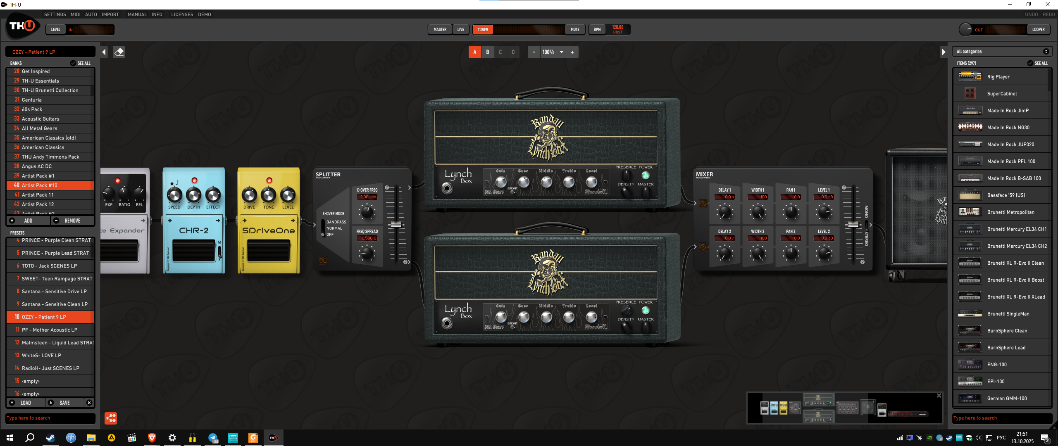The height and width of the screenshot is (446, 1058).
Task: Toggle the TUNER button
Action: (483, 30)
